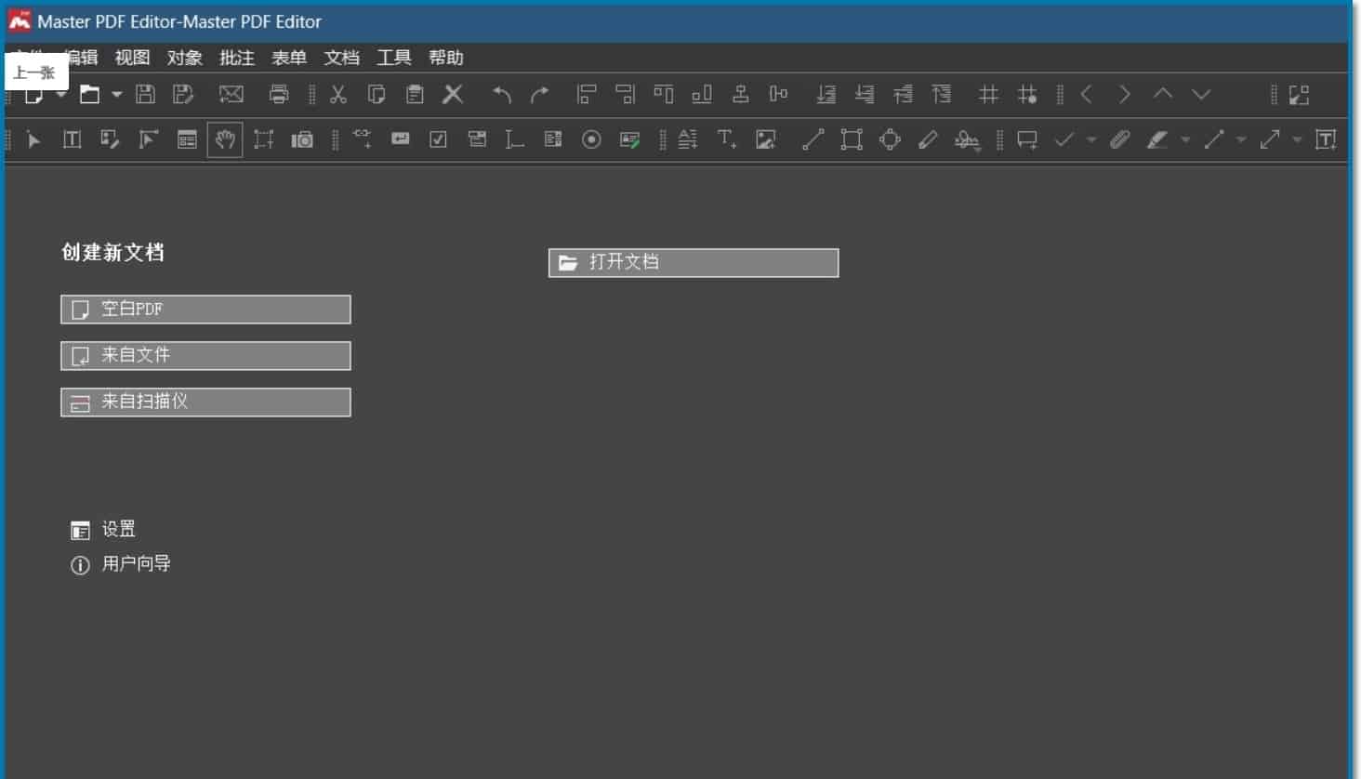The height and width of the screenshot is (779, 1361).
Task: Select the insert image tool
Action: pyautogui.click(x=765, y=139)
